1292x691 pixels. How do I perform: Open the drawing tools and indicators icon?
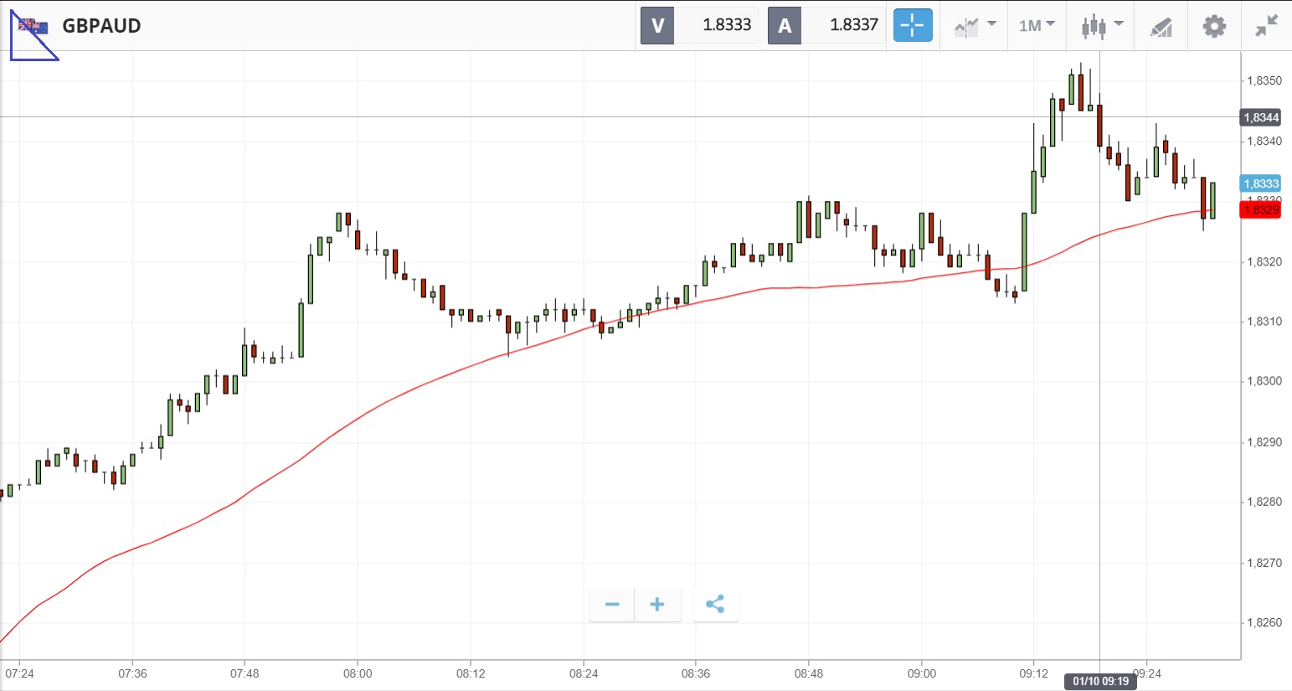point(1161,27)
